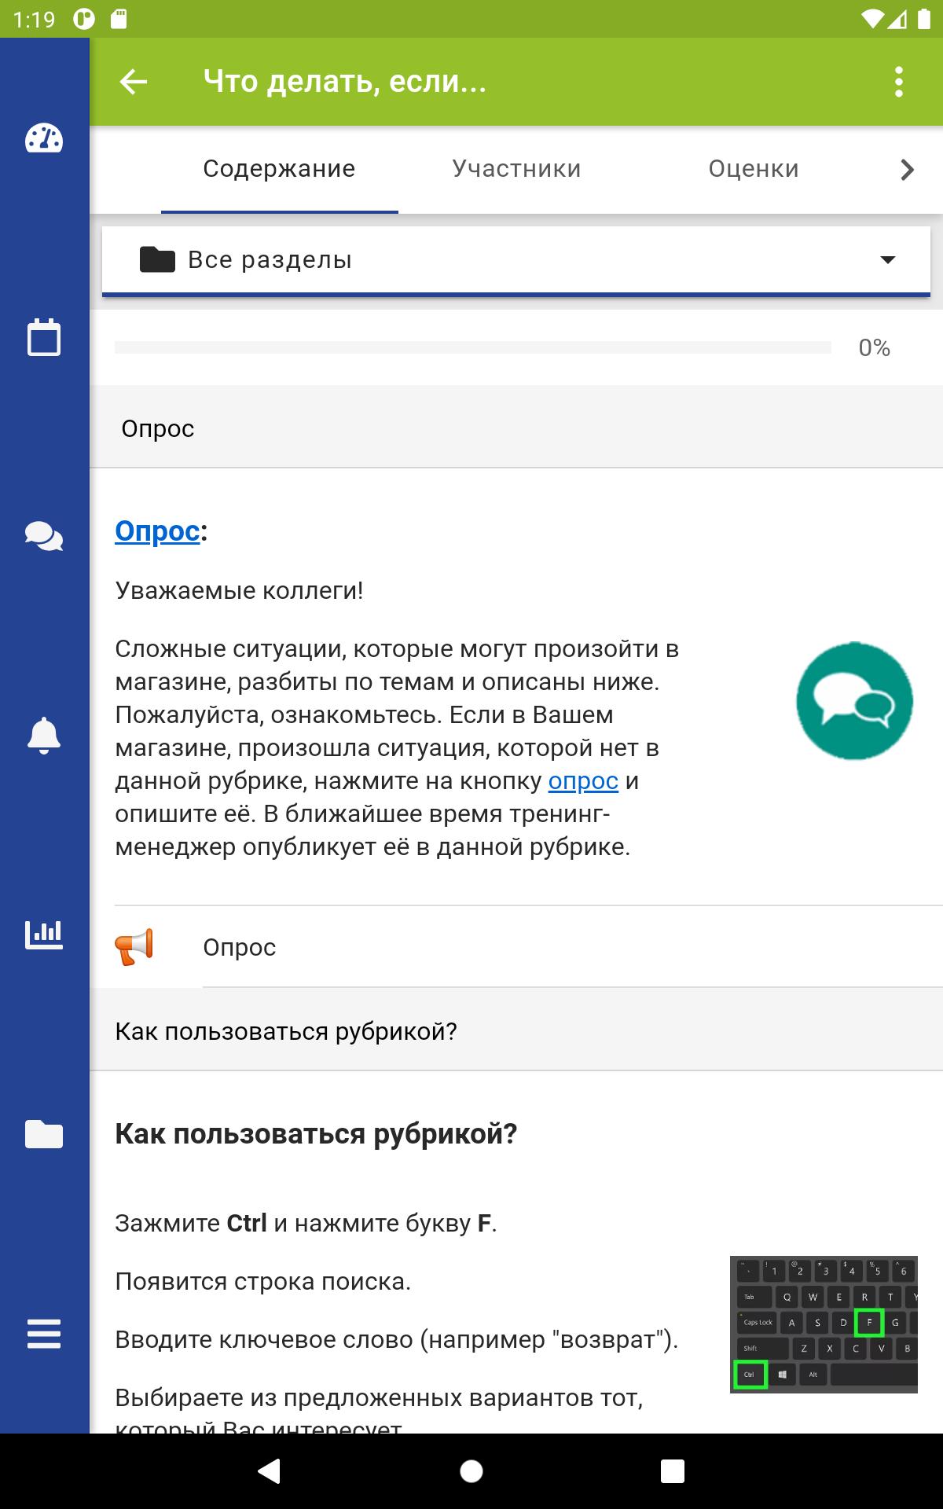The image size is (943, 1509).
Task: Switch to the Участники tab
Action: click(x=516, y=169)
